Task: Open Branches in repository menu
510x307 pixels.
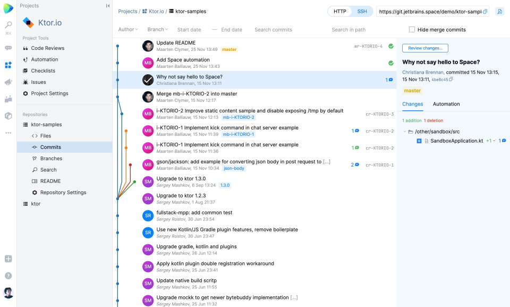Action: 51,159
